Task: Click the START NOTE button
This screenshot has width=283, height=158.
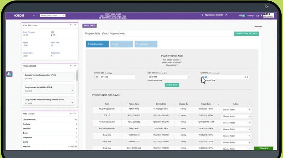Action: (172, 85)
